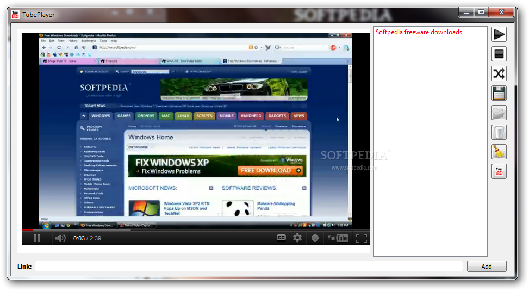Click the Play button in sidebar
The width and height of the screenshot is (529, 291).
click(499, 34)
